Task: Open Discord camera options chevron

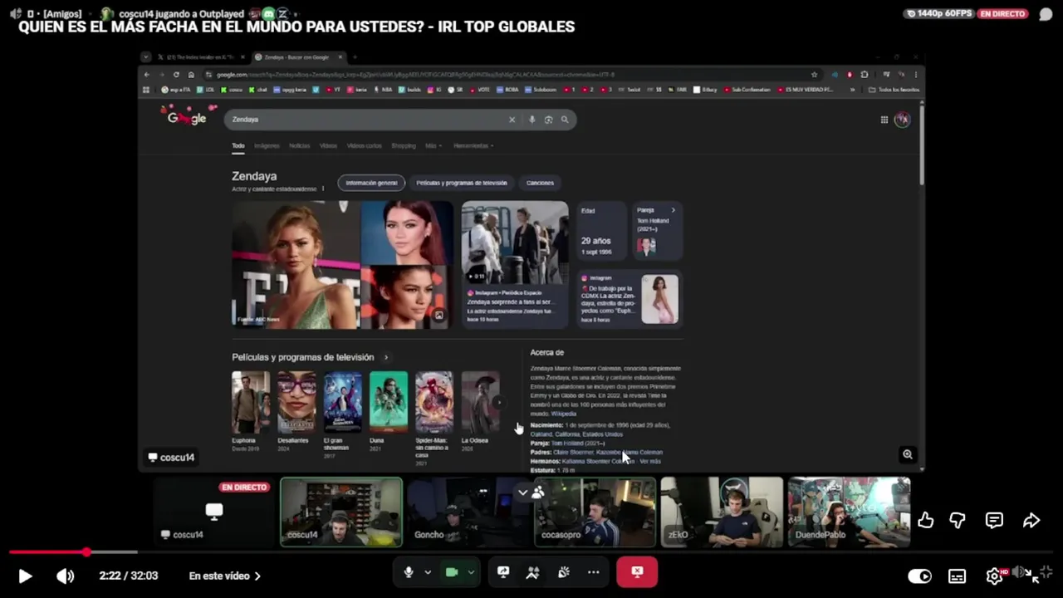Action: (471, 571)
